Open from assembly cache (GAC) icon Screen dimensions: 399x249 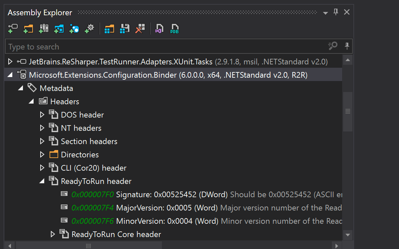44,29
